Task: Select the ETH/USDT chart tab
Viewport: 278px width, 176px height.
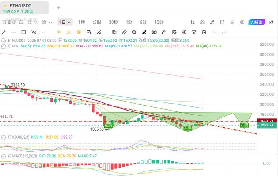Action: point(25,8)
